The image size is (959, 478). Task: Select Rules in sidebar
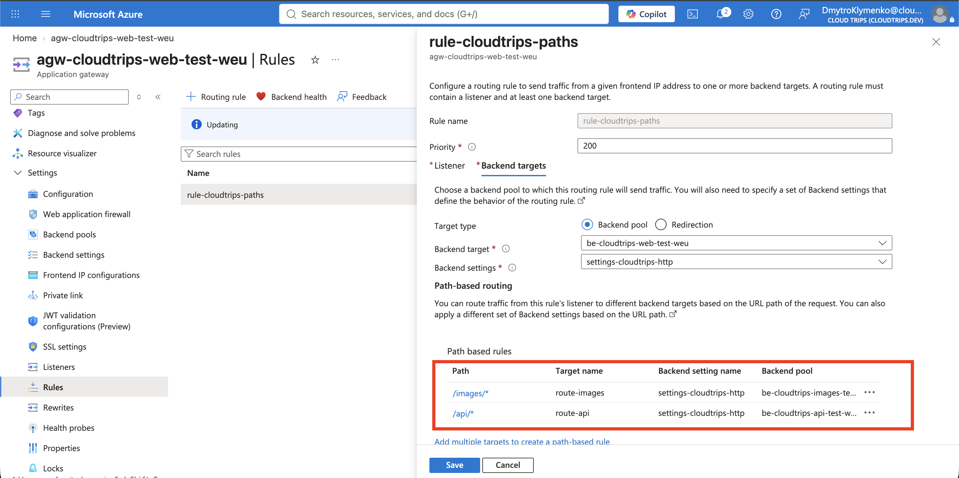[84, 387]
